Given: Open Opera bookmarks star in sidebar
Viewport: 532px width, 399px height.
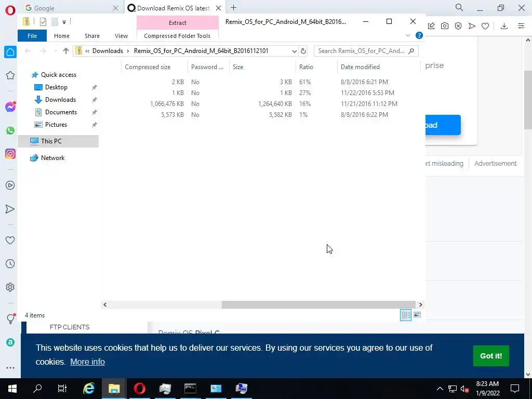Looking at the screenshot, I should click(10, 75).
